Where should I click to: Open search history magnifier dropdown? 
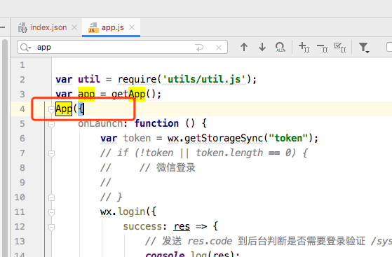pos(25,47)
